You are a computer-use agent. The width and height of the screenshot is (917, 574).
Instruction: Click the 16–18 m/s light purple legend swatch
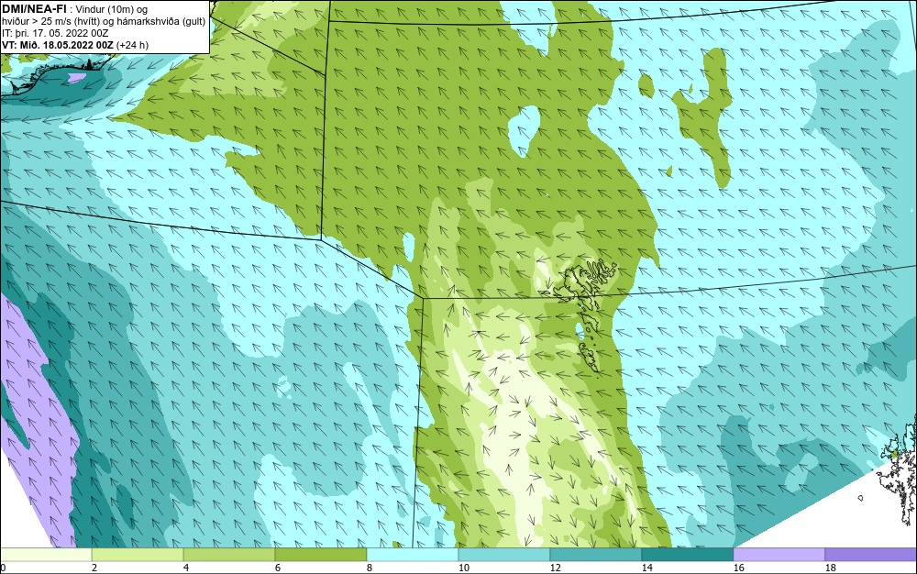[x=779, y=555]
